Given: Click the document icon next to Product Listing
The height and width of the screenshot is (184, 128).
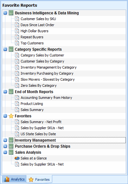Looking at the screenshot, I should (17, 104).
